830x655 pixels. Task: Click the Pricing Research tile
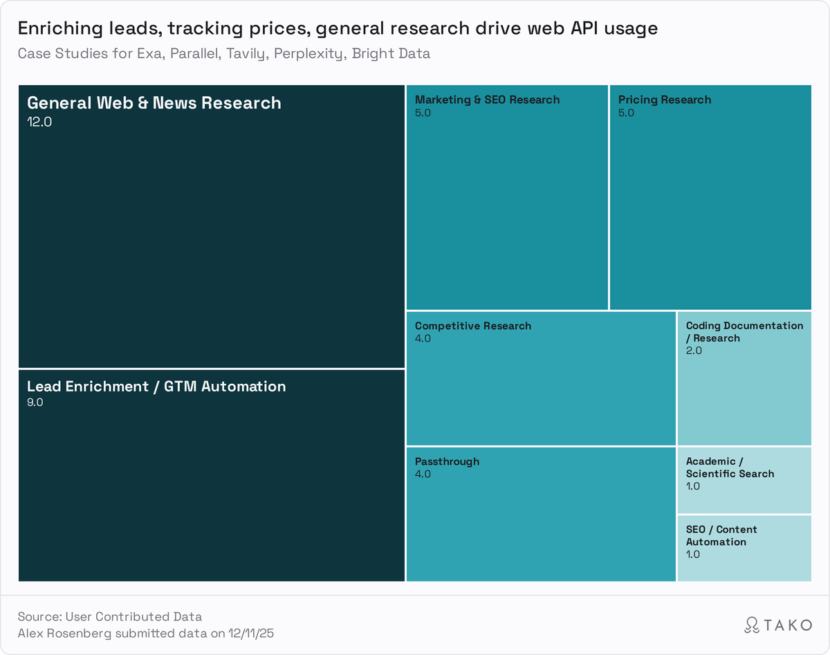[x=710, y=197]
